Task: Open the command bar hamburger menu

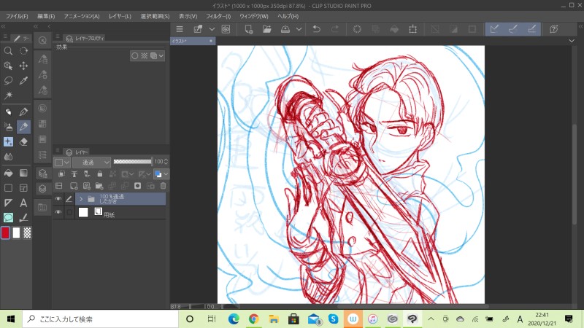Action: [180, 29]
